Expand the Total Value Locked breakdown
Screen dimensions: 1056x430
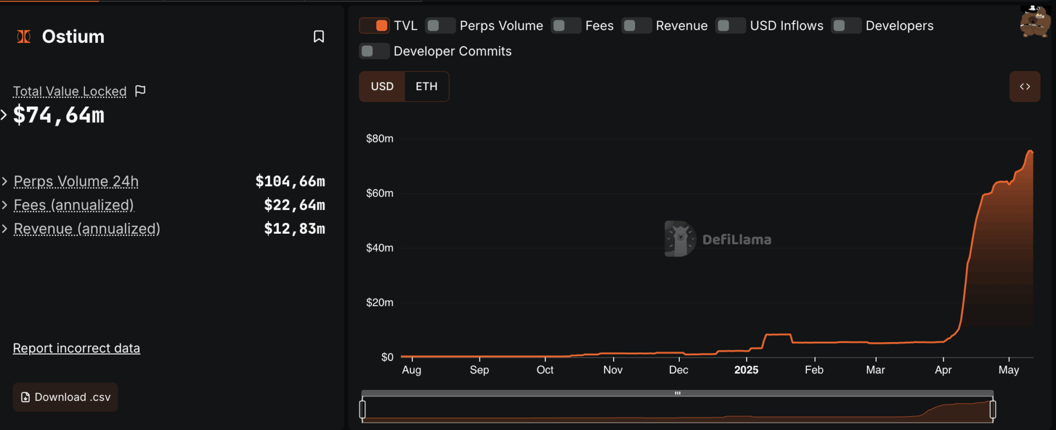coord(4,115)
